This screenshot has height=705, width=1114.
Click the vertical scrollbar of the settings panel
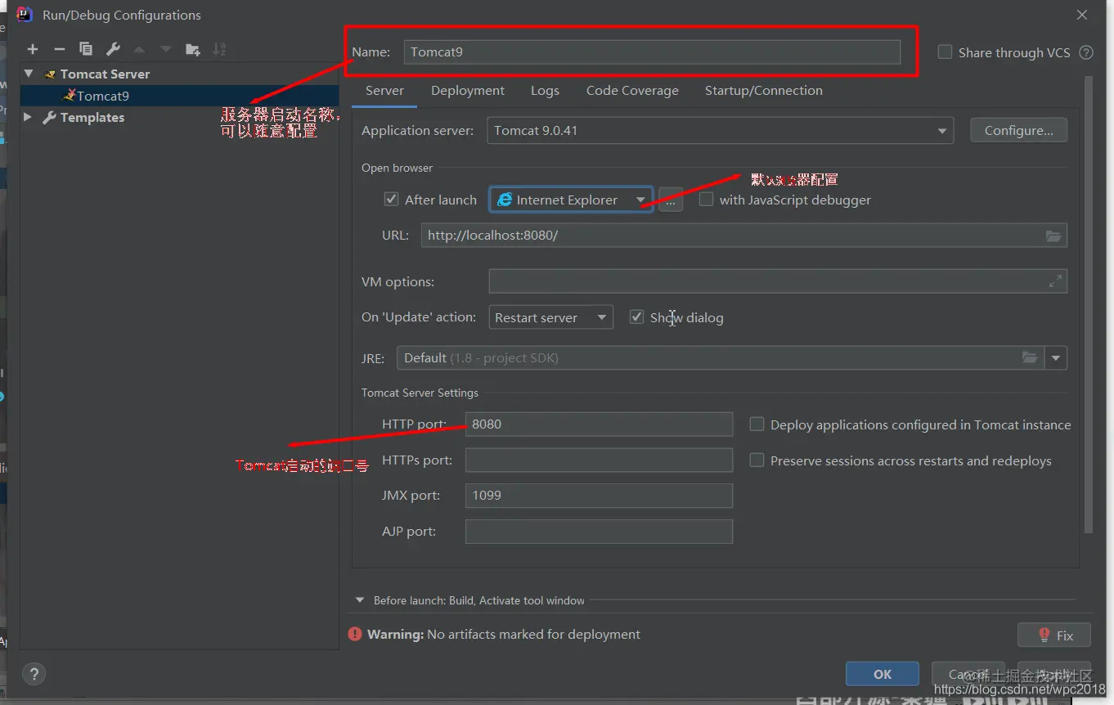pyautogui.click(x=1088, y=304)
